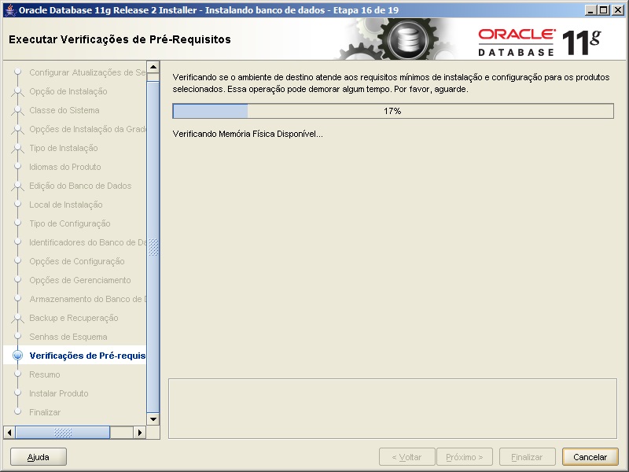Click the Verificando Memória Física Disponível status text

(x=248, y=134)
